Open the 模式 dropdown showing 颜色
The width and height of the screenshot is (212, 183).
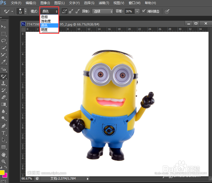[49, 11]
